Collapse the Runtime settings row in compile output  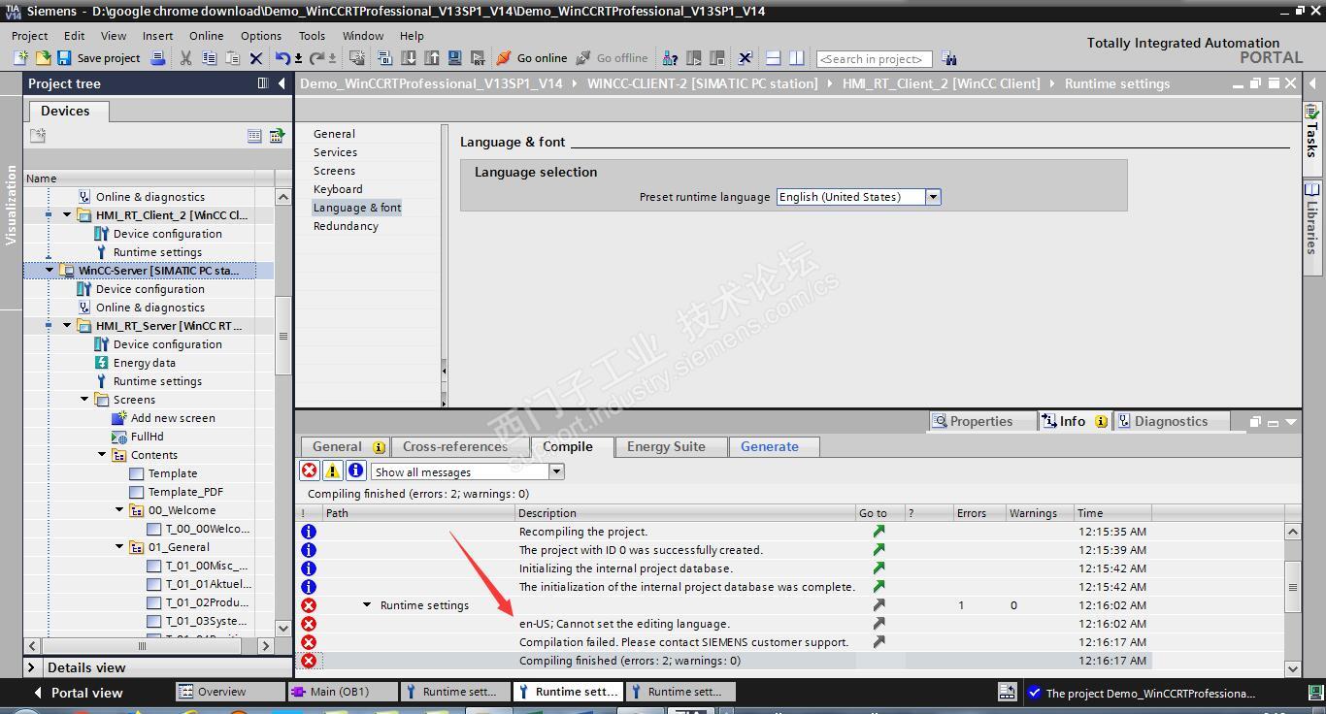point(367,605)
